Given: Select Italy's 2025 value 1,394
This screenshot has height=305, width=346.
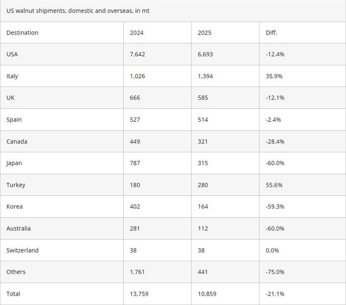Looking at the screenshot, I should [205, 76].
